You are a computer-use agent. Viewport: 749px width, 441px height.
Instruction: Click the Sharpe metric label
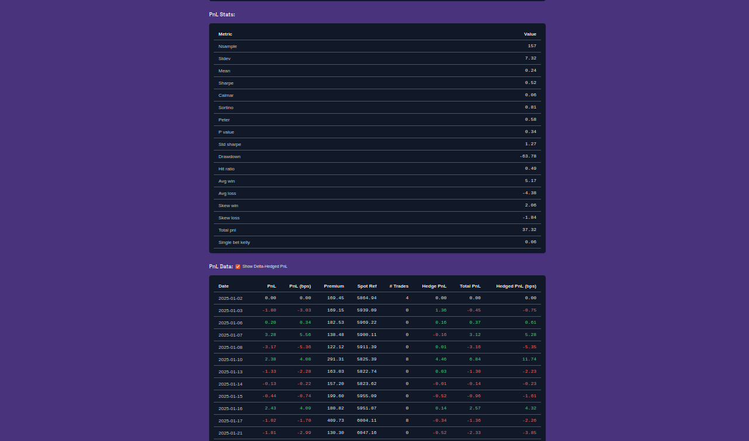226,83
